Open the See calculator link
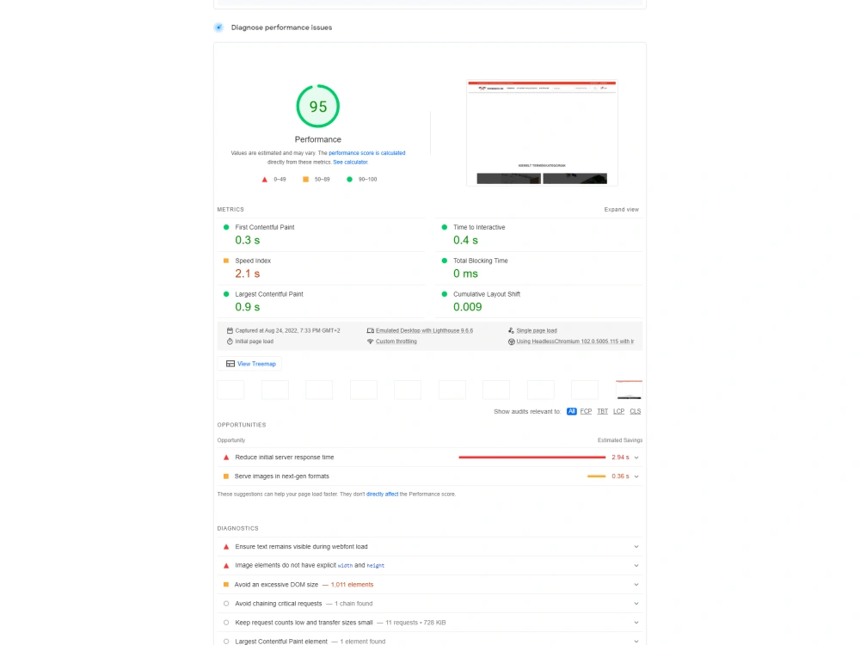The width and height of the screenshot is (860, 645). [351, 163]
